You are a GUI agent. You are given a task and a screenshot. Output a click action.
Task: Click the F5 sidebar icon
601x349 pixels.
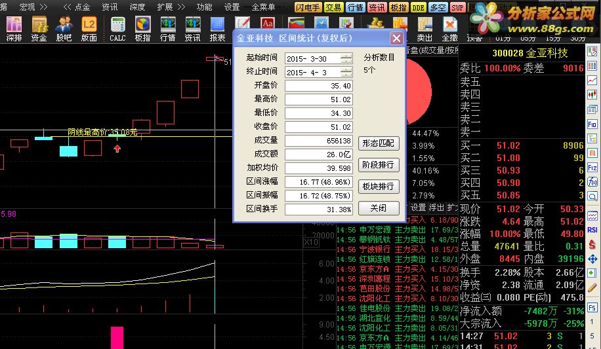point(592,308)
